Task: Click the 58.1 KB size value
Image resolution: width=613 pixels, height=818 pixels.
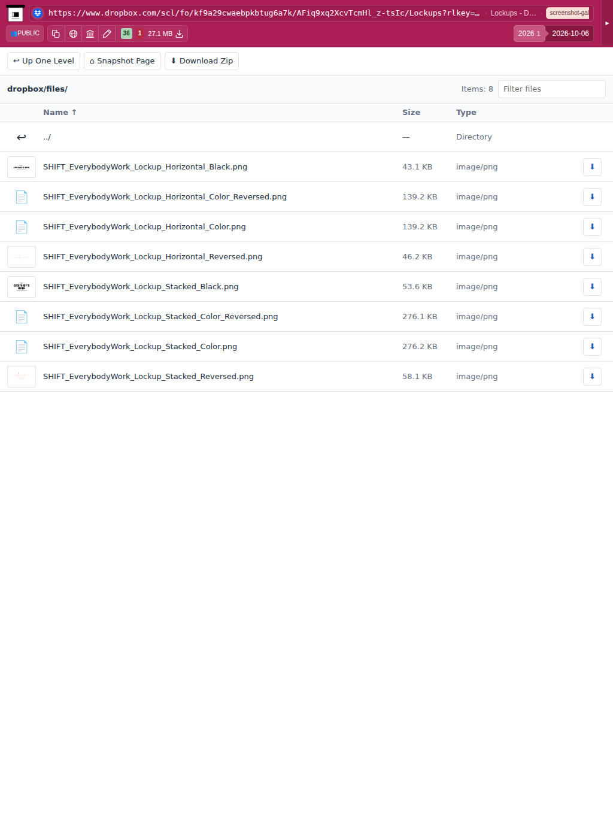Action: (417, 377)
